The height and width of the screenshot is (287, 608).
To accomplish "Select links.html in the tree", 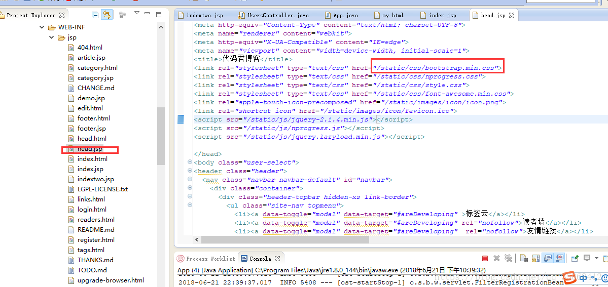I will (91, 199).
